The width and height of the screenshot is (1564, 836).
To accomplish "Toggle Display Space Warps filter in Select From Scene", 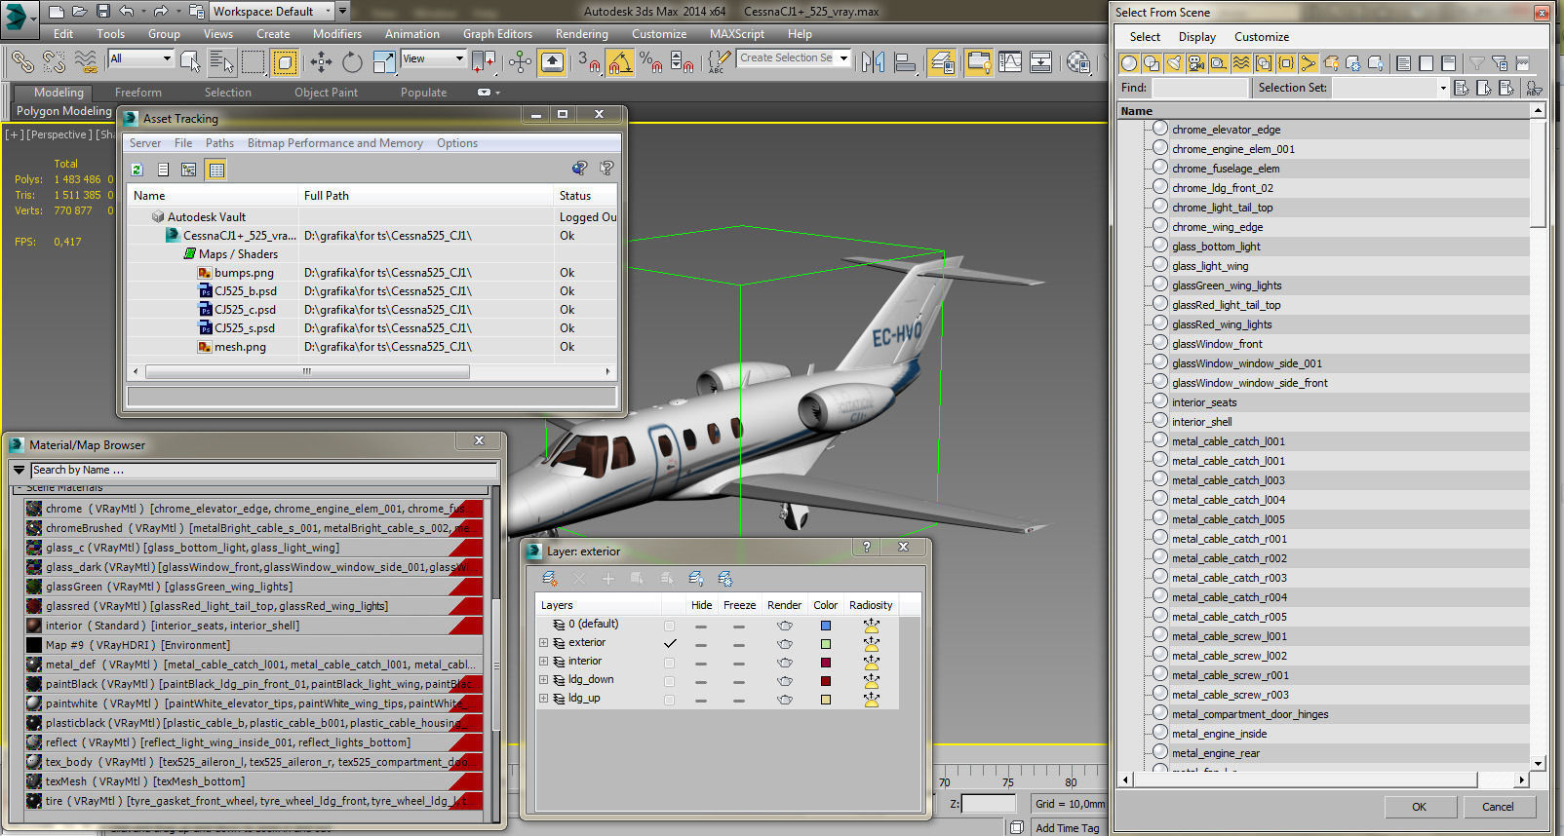I will pos(1241,63).
